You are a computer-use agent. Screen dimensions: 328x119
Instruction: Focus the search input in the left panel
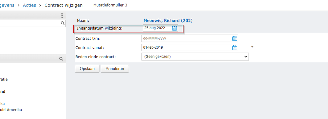pos(30,23)
